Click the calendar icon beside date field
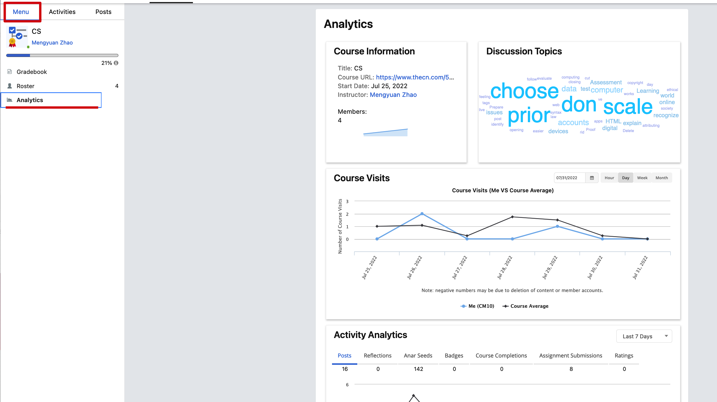The image size is (717, 402). [x=592, y=178]
